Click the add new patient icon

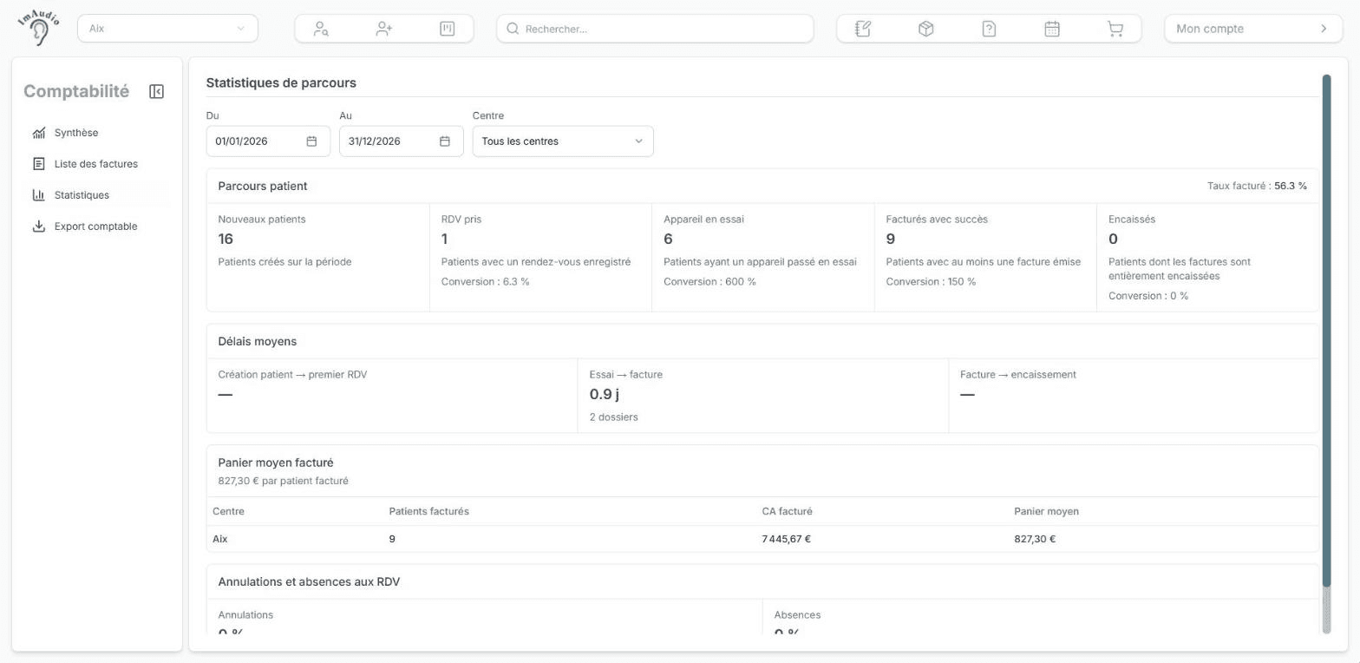384,29
